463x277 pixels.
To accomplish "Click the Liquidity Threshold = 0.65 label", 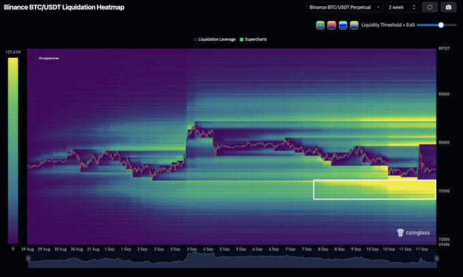I will point(388,25).
